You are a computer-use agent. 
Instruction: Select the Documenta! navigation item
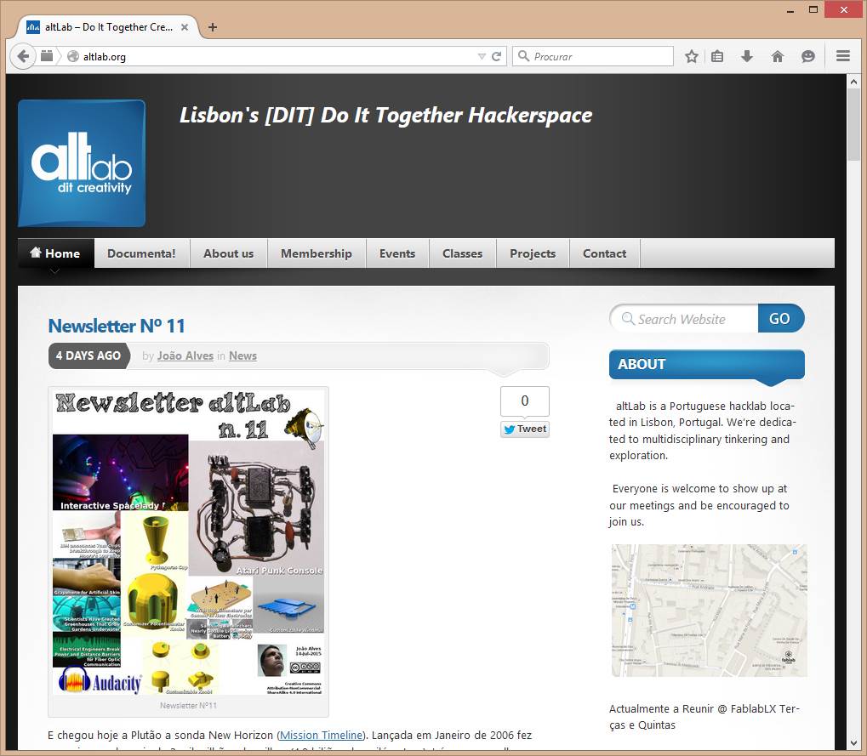141,253
